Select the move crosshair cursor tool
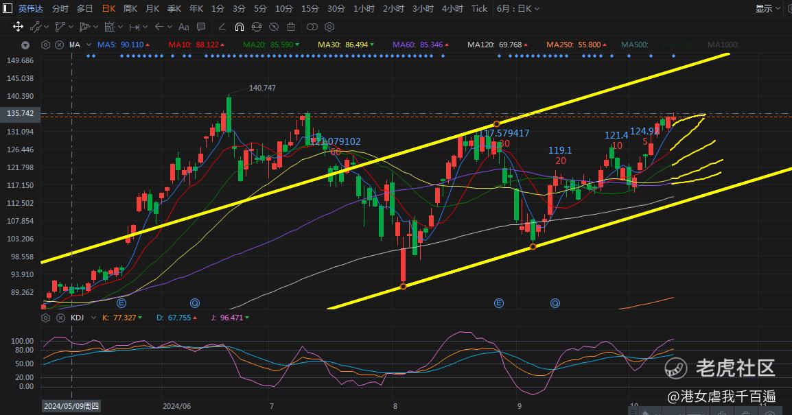Image resolution: width=792 pixels, height=415 pixels. (x=18, y=27)
